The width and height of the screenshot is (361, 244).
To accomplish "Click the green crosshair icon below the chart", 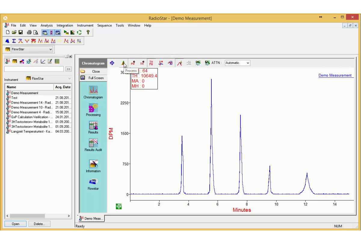I will coord(119,206).
